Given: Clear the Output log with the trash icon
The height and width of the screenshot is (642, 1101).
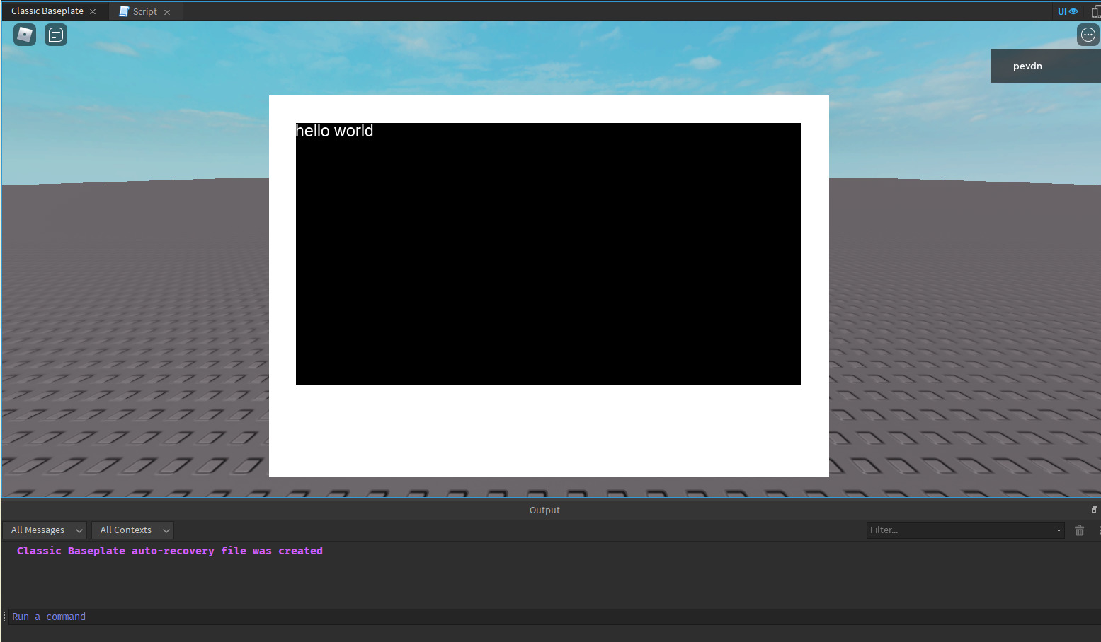Looking at the screenshot, I should 1079,530.
